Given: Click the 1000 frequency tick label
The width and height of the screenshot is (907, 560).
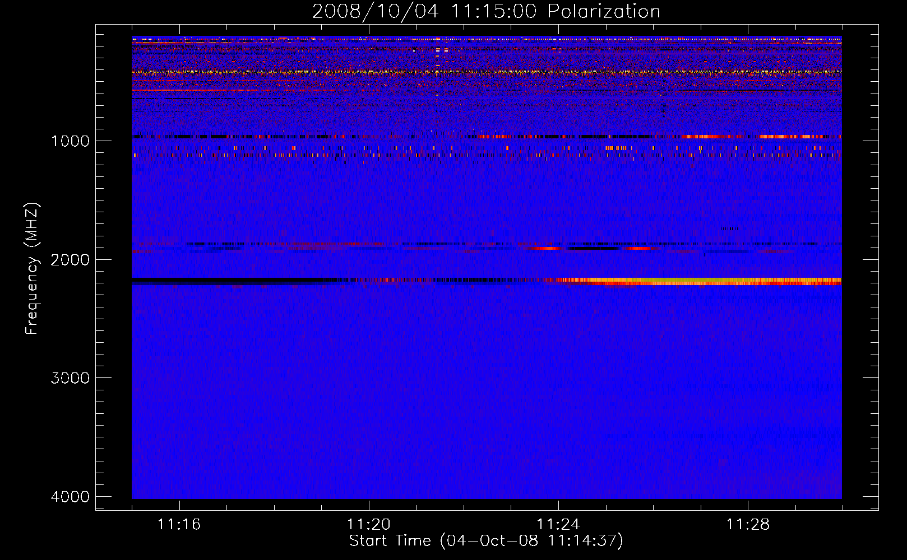Looking at the screenshot, I should [x=70, y=141].
